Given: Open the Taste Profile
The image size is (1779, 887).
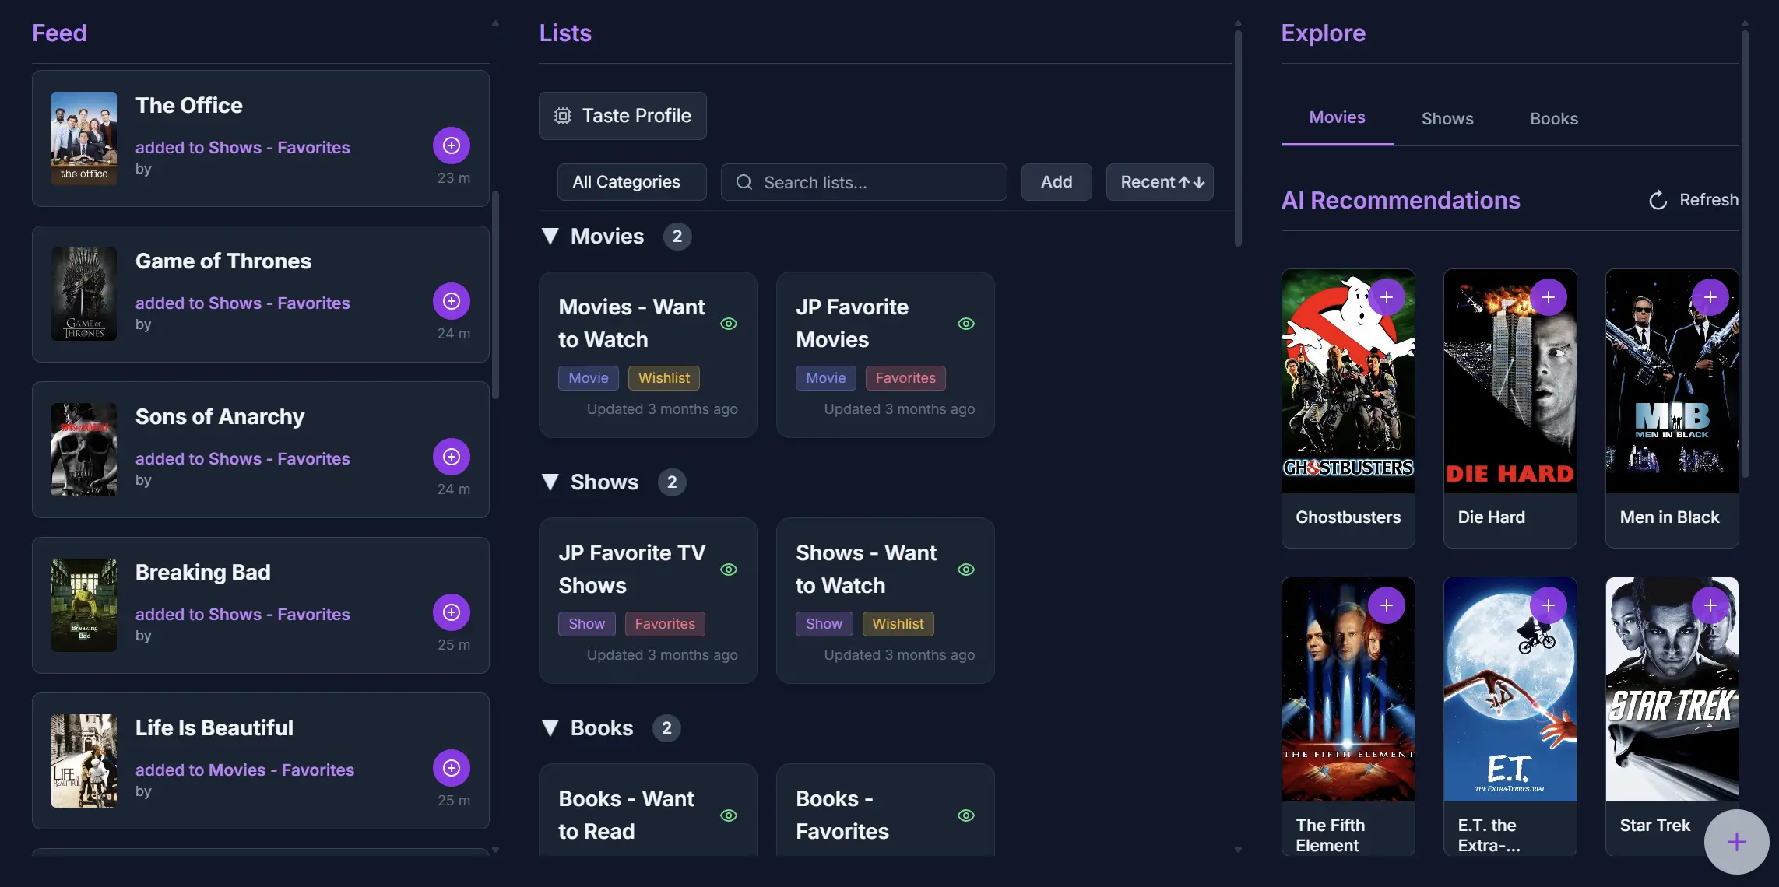Looking at the screenshot, I should [622, 116].
